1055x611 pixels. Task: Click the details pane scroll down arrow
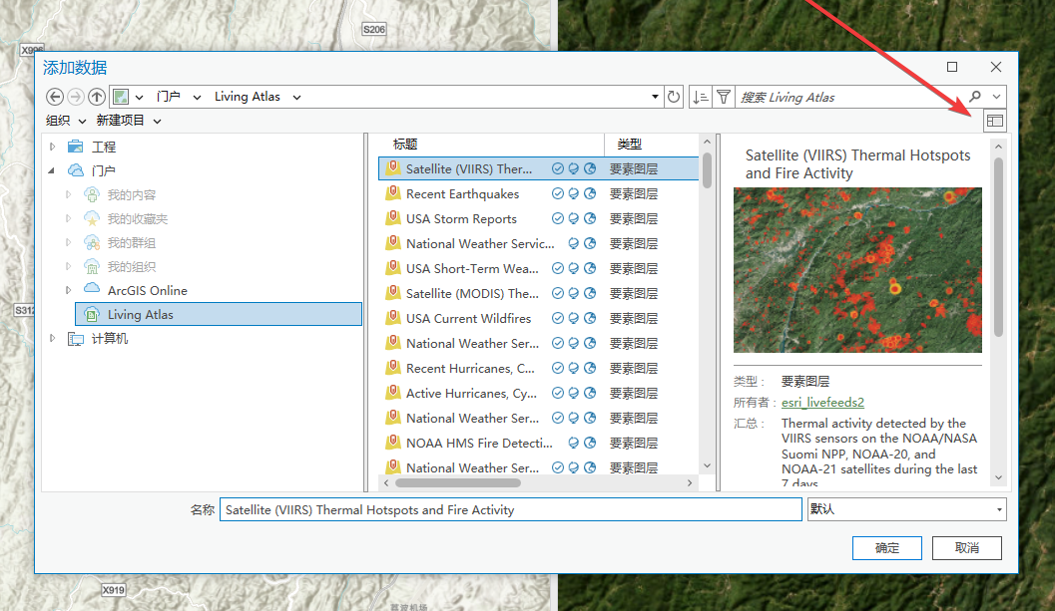coord(998,477)
